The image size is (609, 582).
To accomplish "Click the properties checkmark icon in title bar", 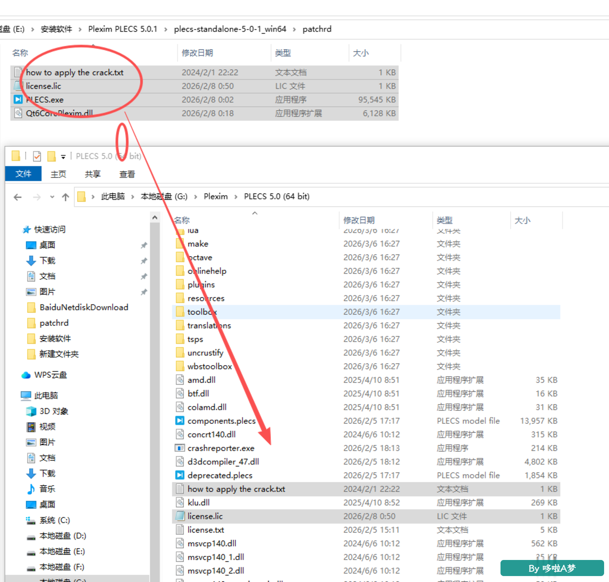I will (37, 156).
